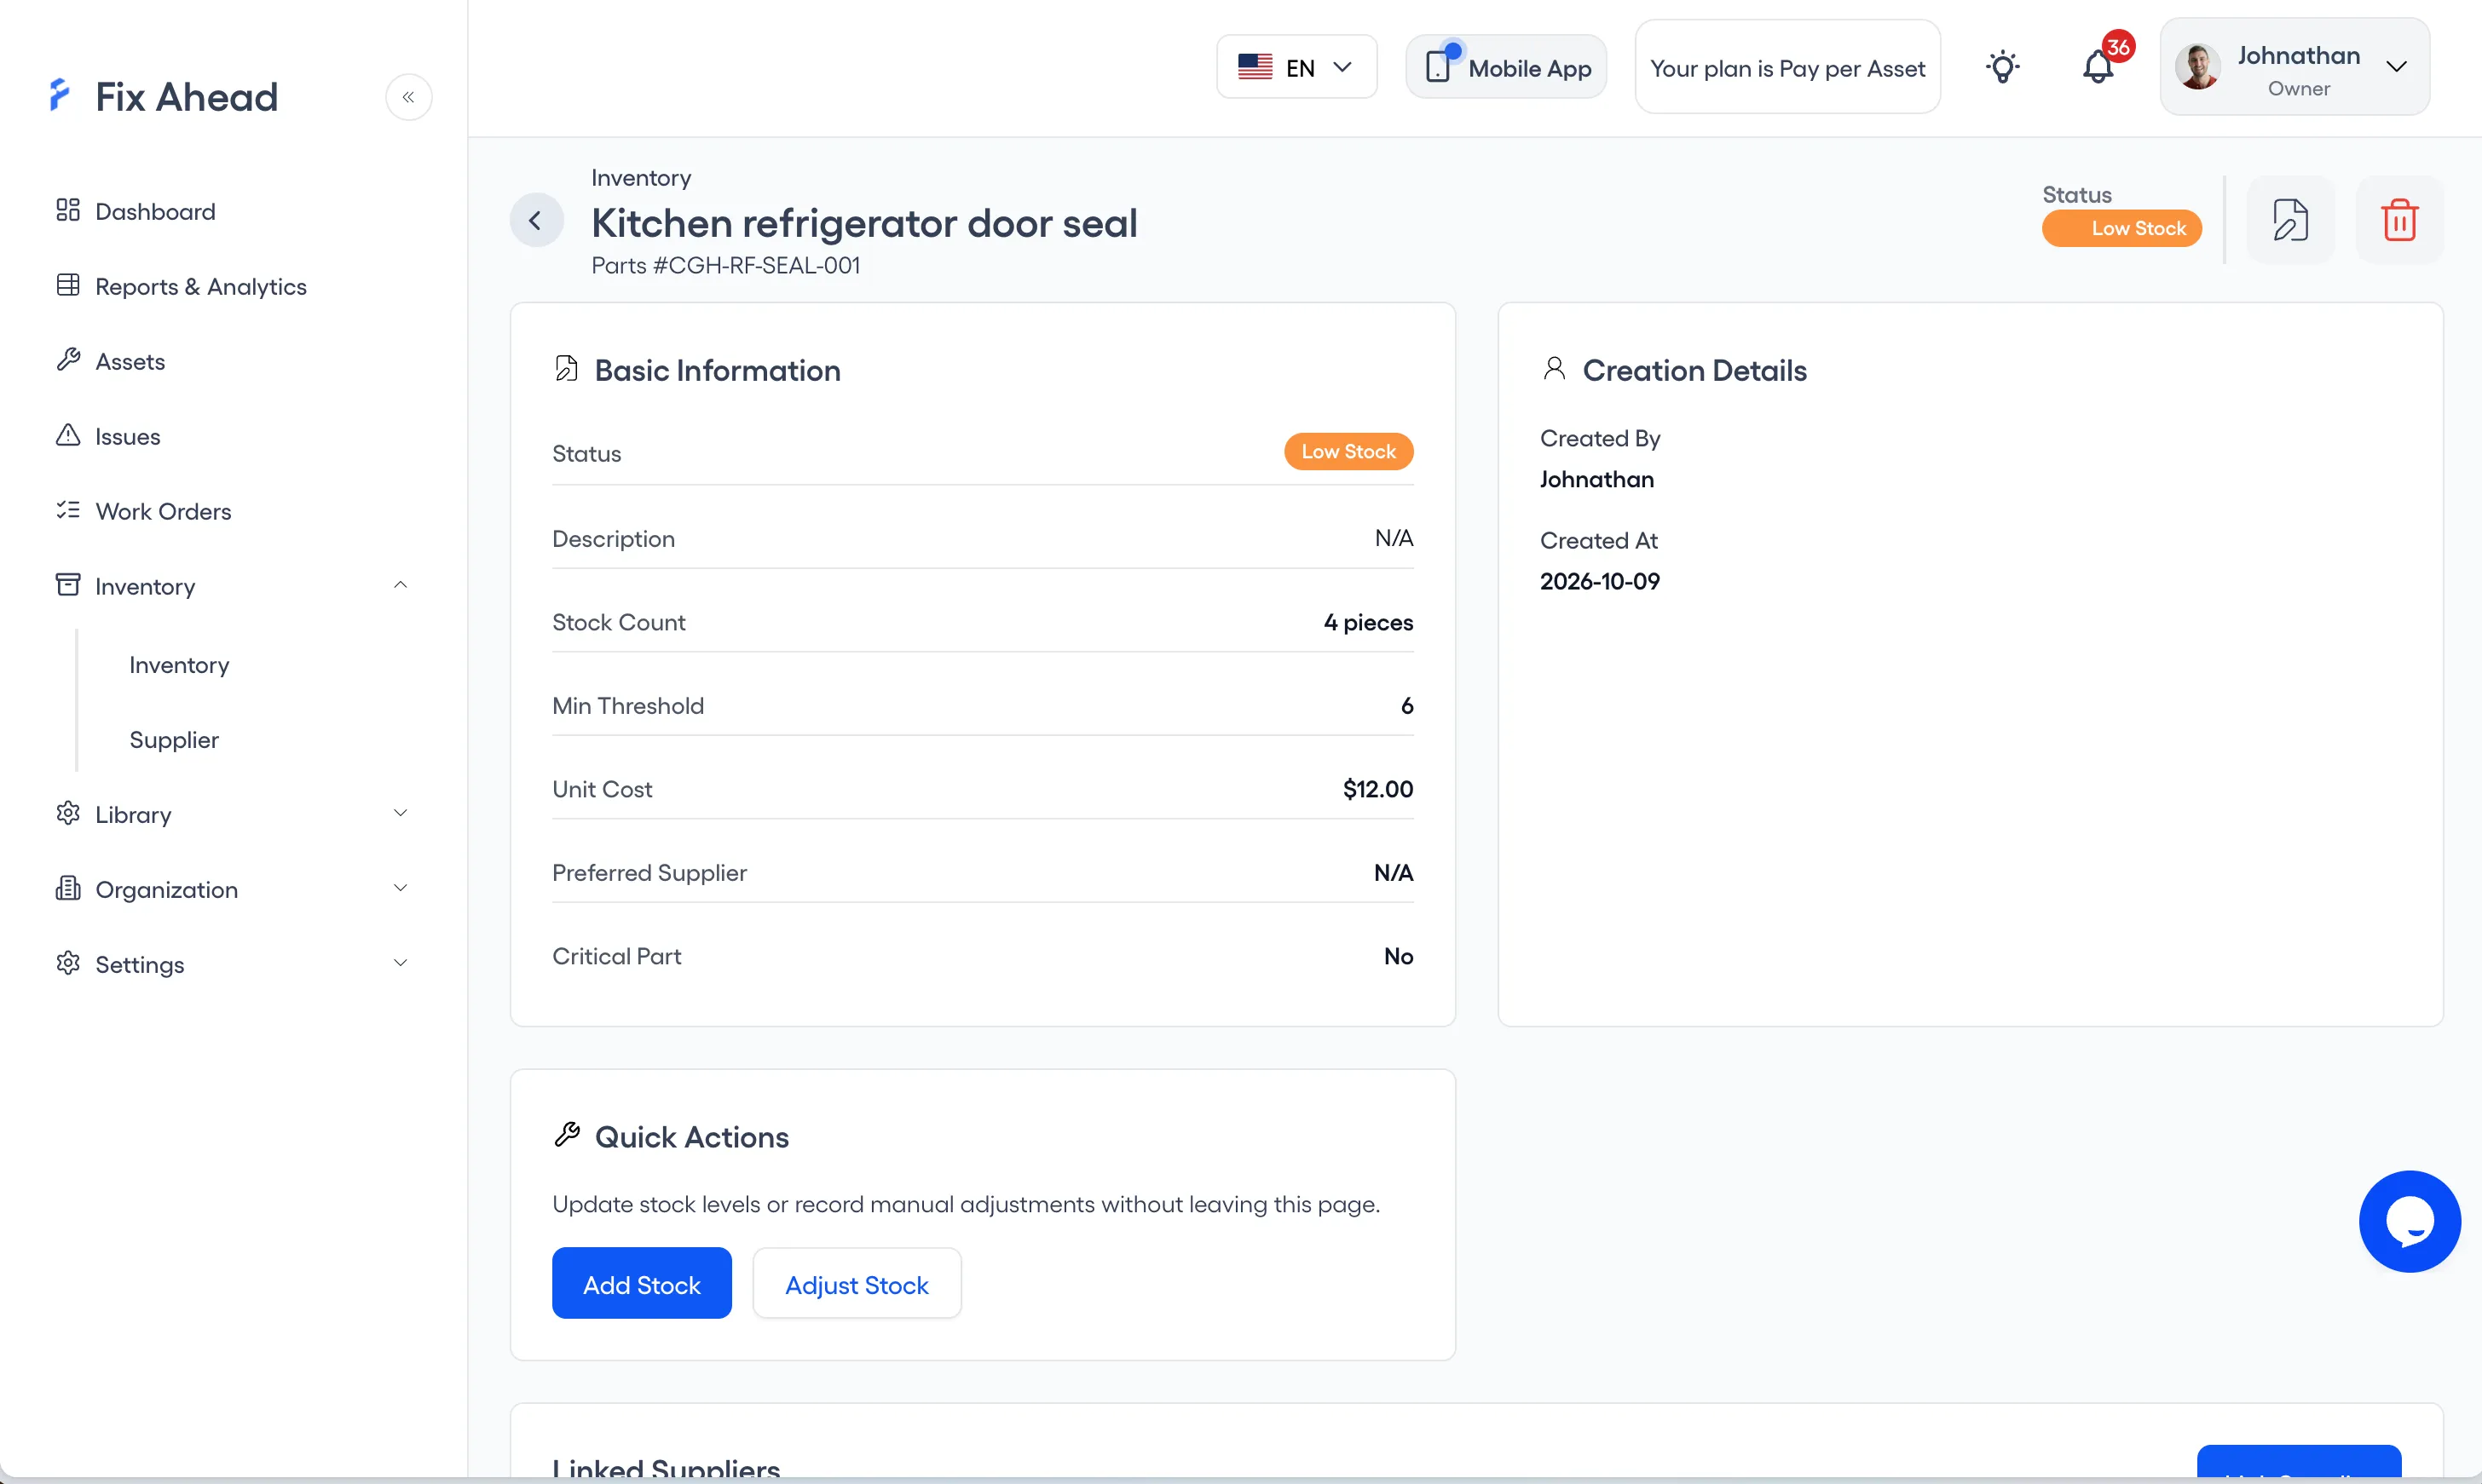Click the Add Stock button
The width and height of the screenshot is (2482, 1484).
(x=641, y=1283)
